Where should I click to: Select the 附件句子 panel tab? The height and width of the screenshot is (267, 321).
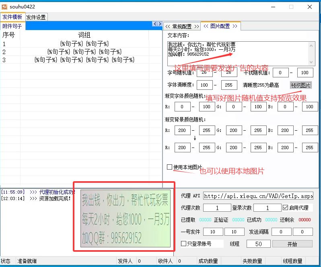(x=12, y=26)
